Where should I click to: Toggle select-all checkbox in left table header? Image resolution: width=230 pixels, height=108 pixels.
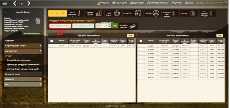point(52,41)
